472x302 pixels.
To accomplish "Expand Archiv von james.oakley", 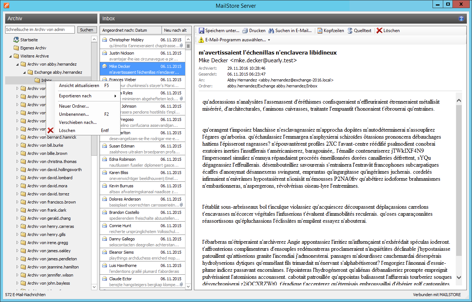I will tap(17, 251).
